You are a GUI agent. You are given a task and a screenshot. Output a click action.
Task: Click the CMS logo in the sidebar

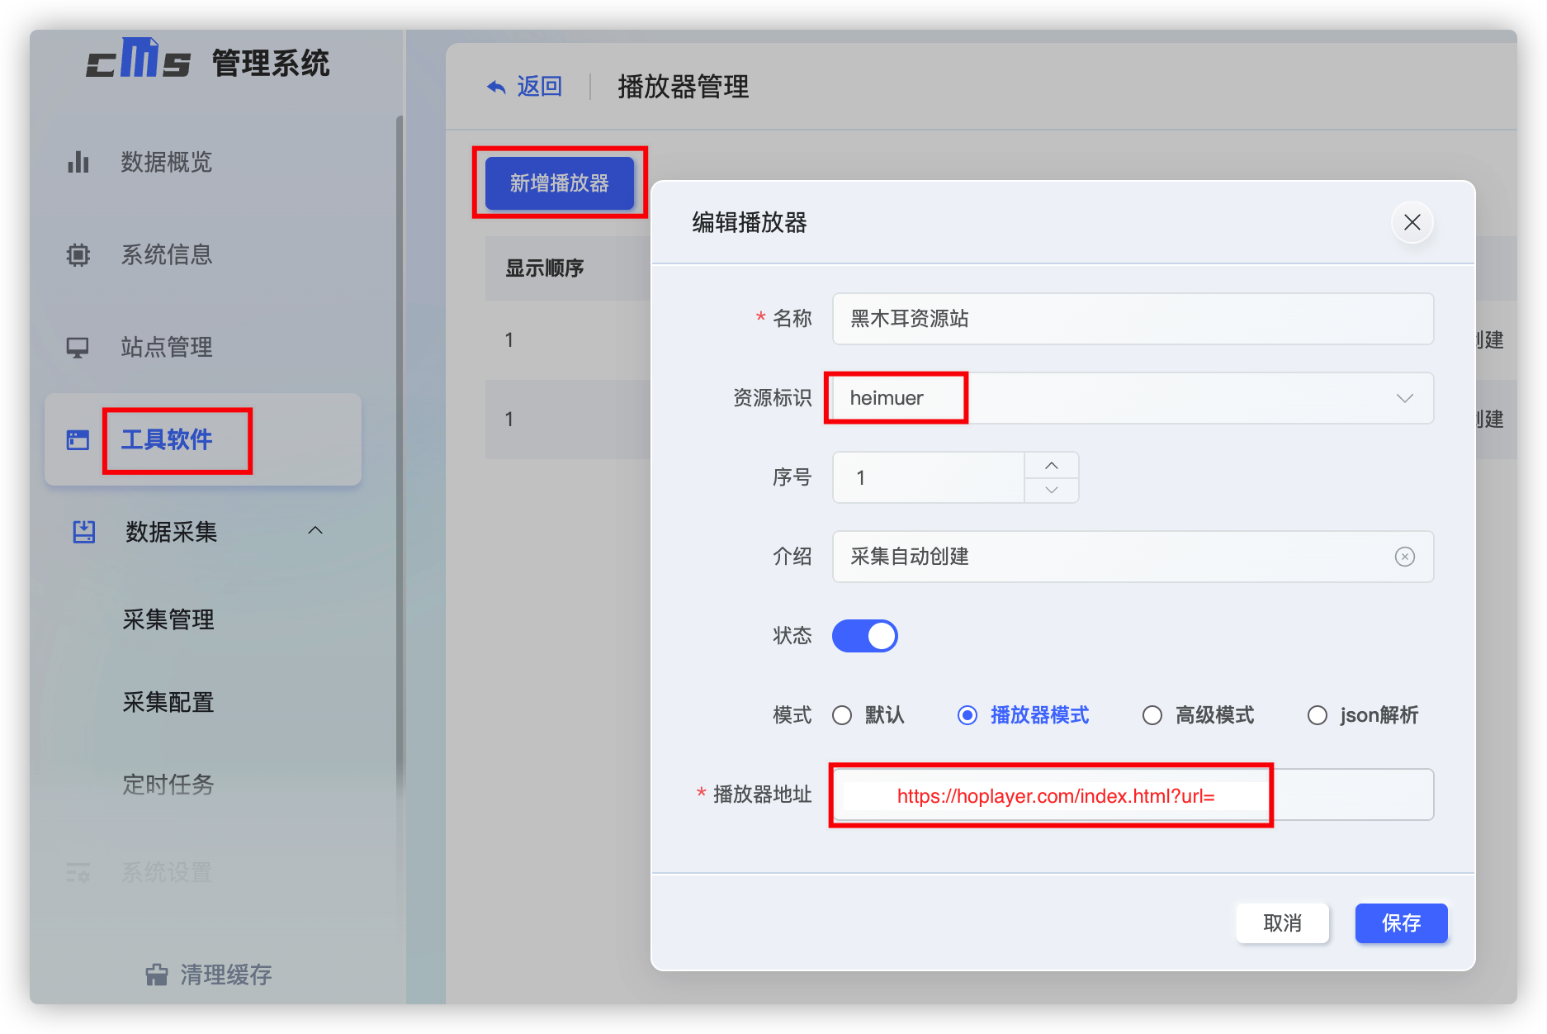(x=139, y=59)
